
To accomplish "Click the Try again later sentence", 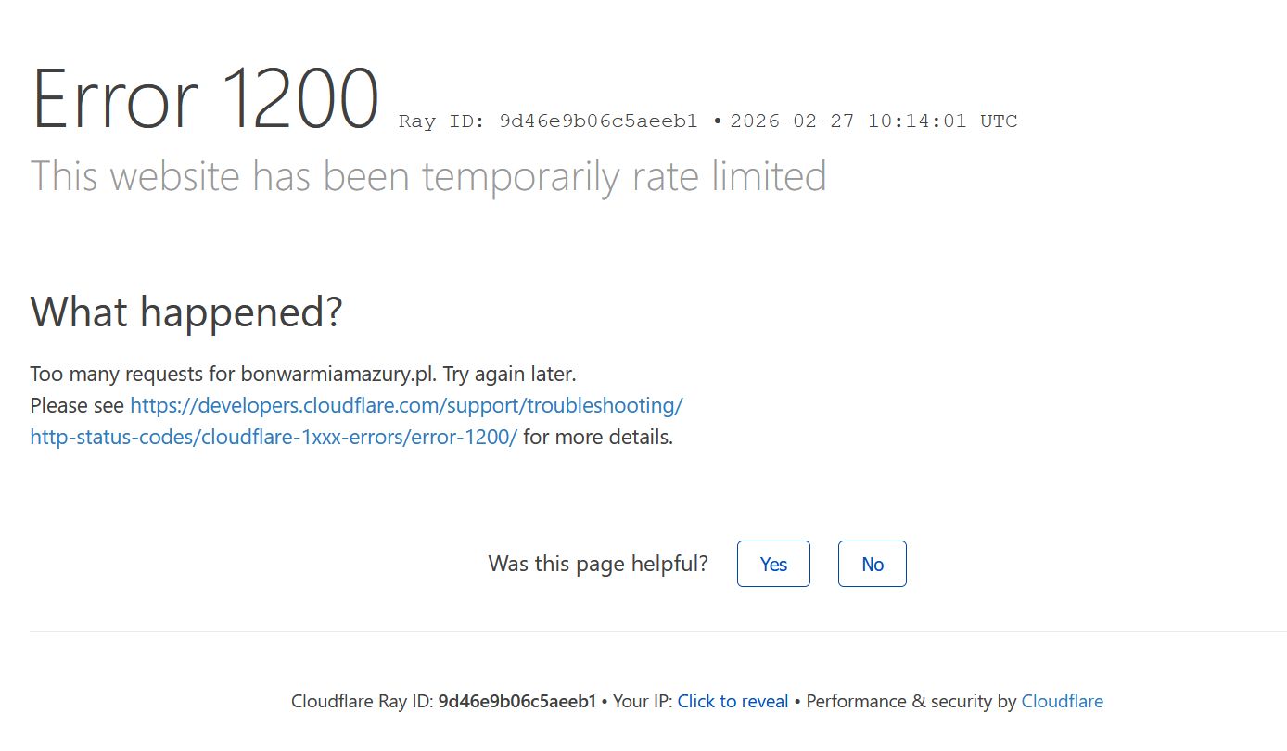I will click(x=509, y=375).
